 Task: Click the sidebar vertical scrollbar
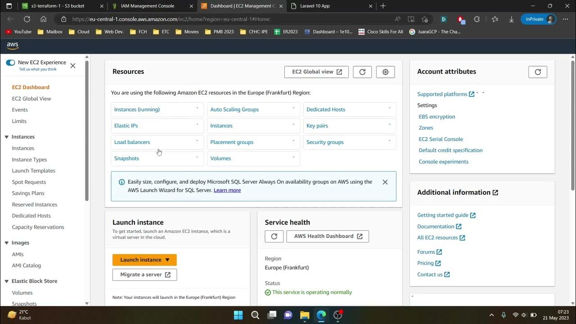pyautogui.click(x=87, y=130)
